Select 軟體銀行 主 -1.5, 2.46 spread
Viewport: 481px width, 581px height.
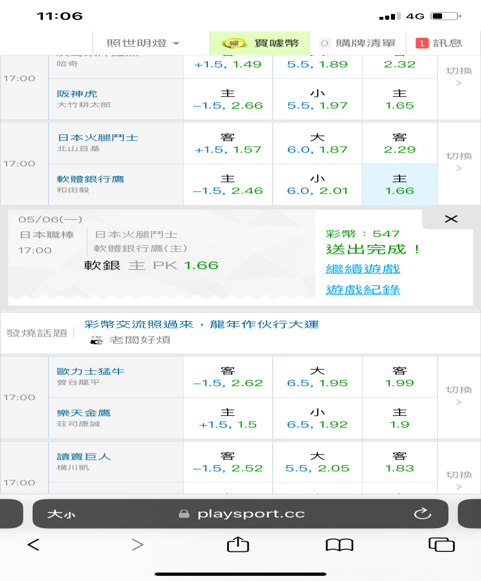pyautogui.click(x=228, y=185)
